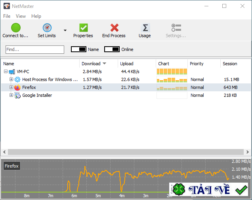Click the 3m timeline marker

pyautogui.click(x=145, y=196)
